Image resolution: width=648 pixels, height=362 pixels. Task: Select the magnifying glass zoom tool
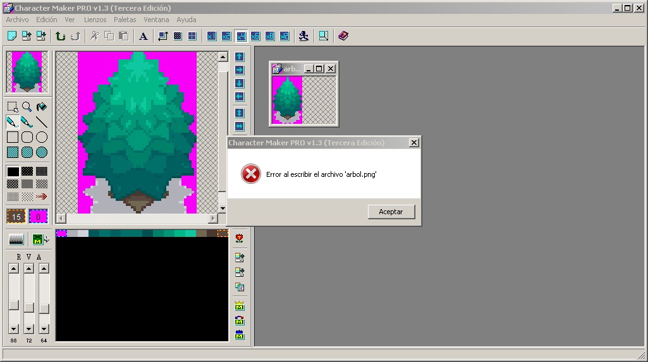(x=27, y=107)
